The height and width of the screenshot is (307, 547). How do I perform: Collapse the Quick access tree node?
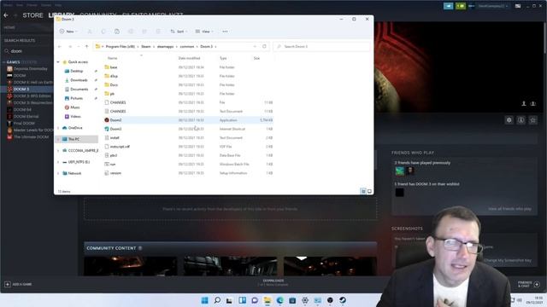58,62
